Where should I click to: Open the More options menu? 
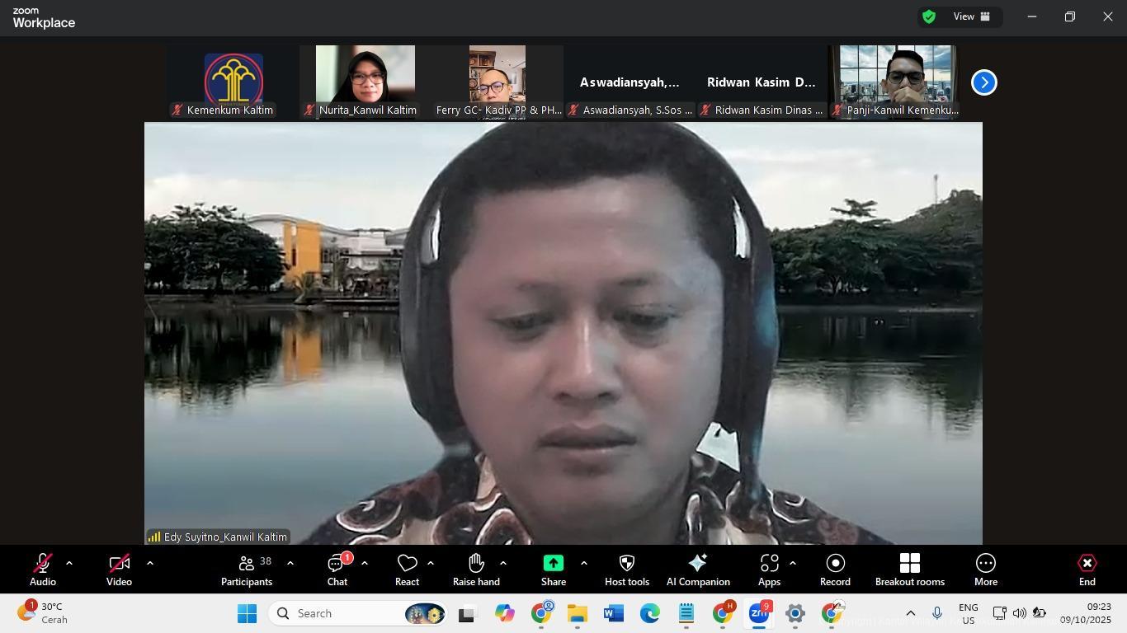[985, 570]
